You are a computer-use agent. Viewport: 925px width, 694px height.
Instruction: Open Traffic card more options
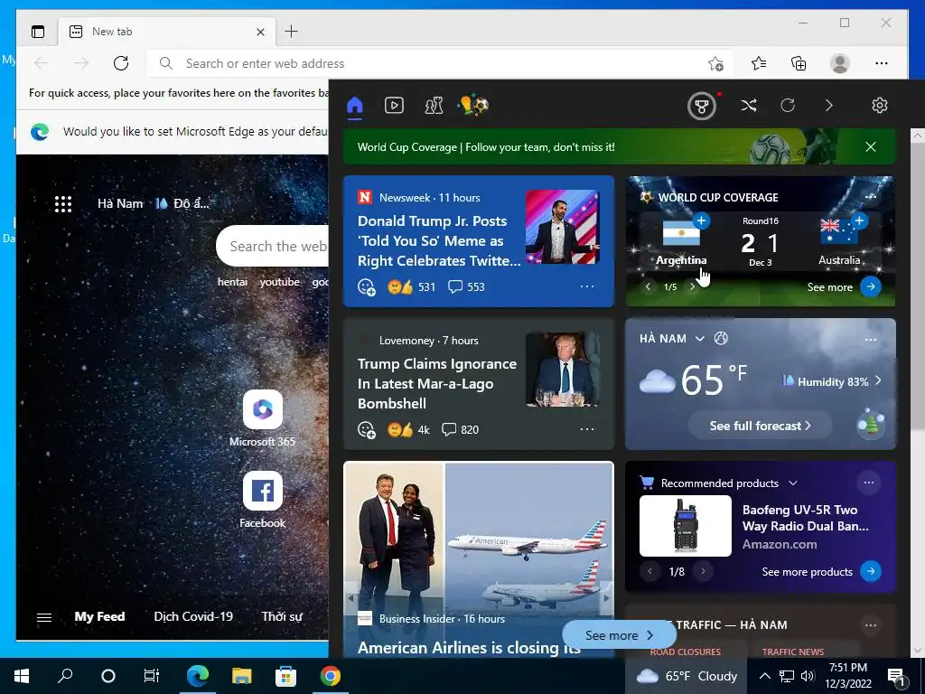(x=871, y=625)
